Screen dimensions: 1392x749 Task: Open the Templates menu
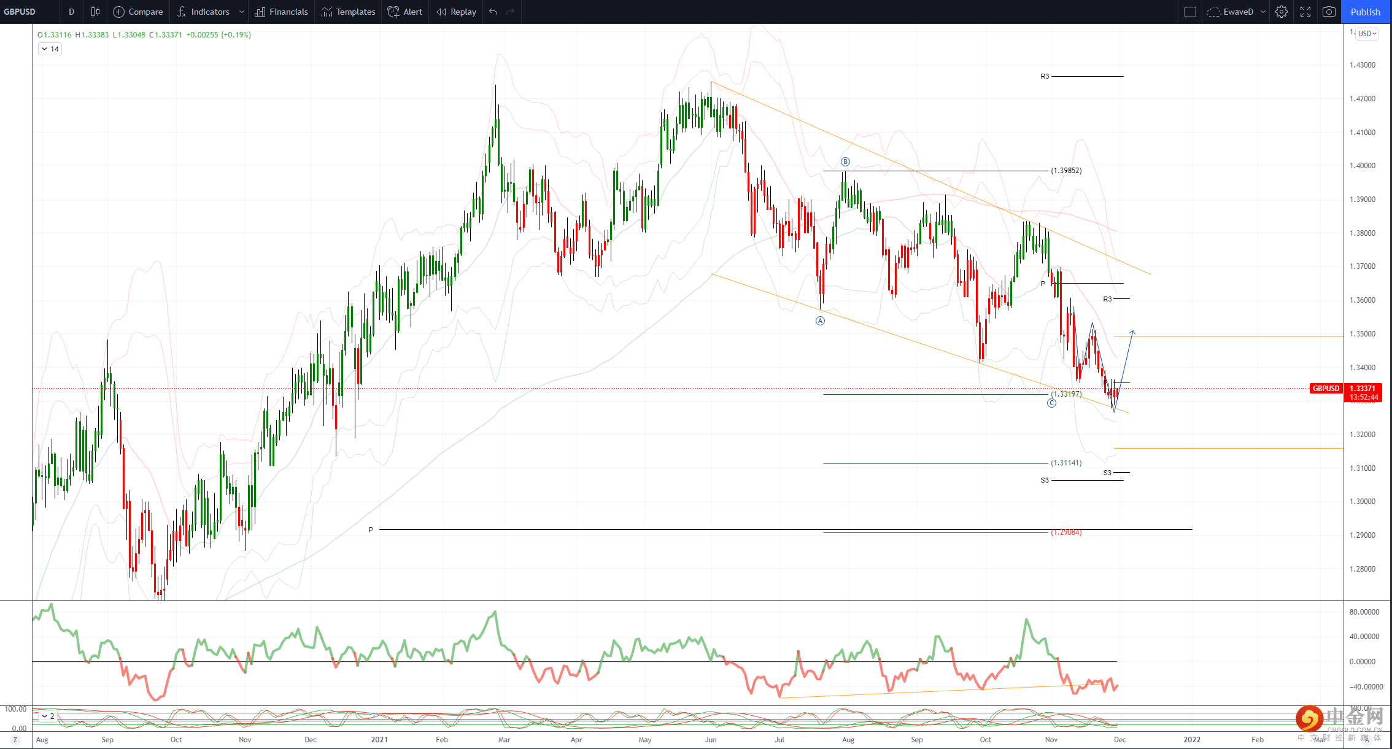[x=348, y=12]
